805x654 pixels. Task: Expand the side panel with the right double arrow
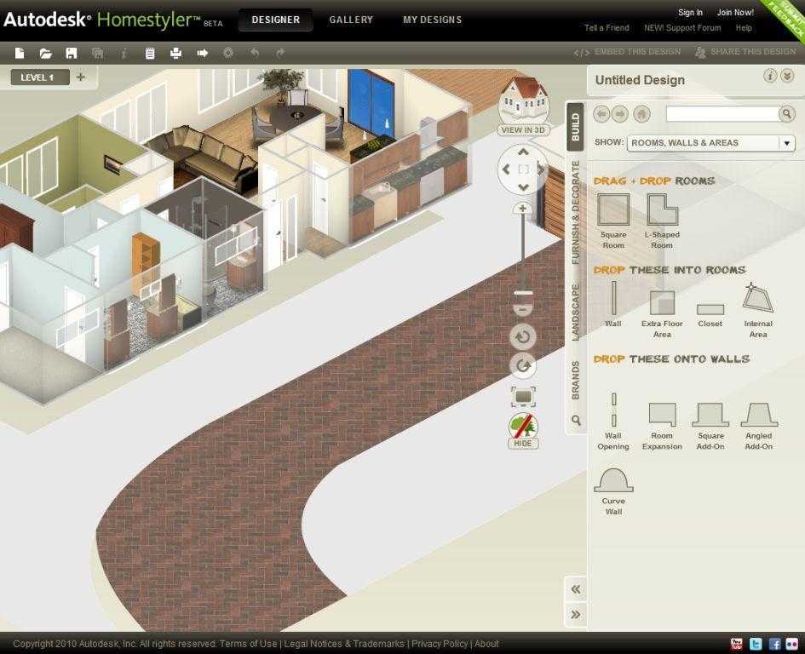576,615
